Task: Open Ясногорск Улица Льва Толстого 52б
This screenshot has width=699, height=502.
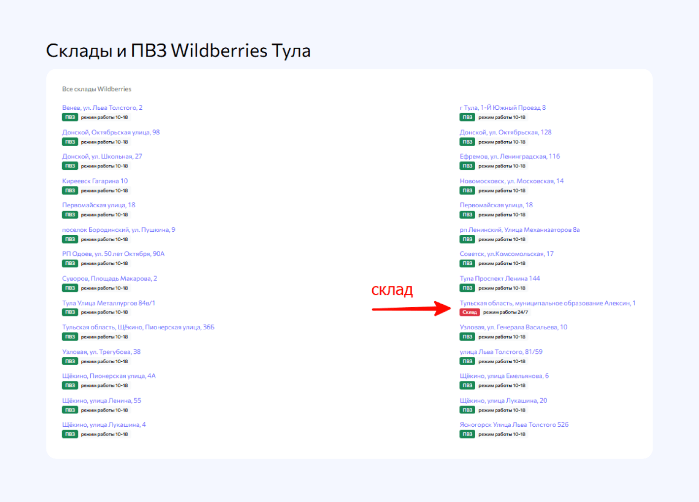Action: point(514,425)
